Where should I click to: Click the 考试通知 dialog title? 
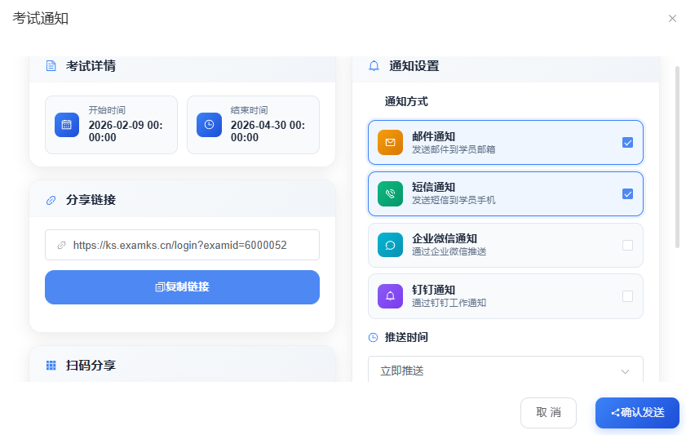pos(40,19)
